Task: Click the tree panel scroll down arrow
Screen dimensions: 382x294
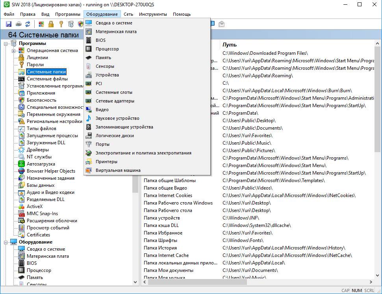Action: [x=135, y=282]
